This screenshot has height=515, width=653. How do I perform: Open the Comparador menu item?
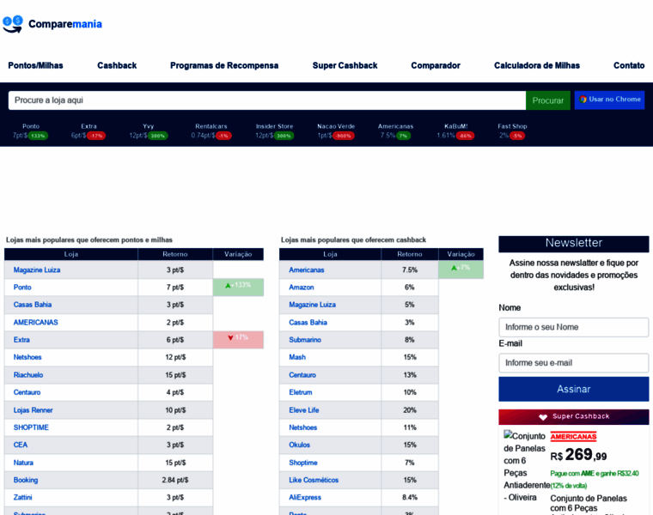(x=435, y=65)
